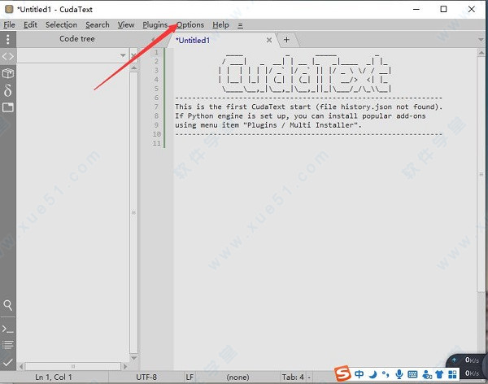Viewport: 488px width, 384px height.
Task: Open the soft keyboard icon
Action: pos(412,374)
